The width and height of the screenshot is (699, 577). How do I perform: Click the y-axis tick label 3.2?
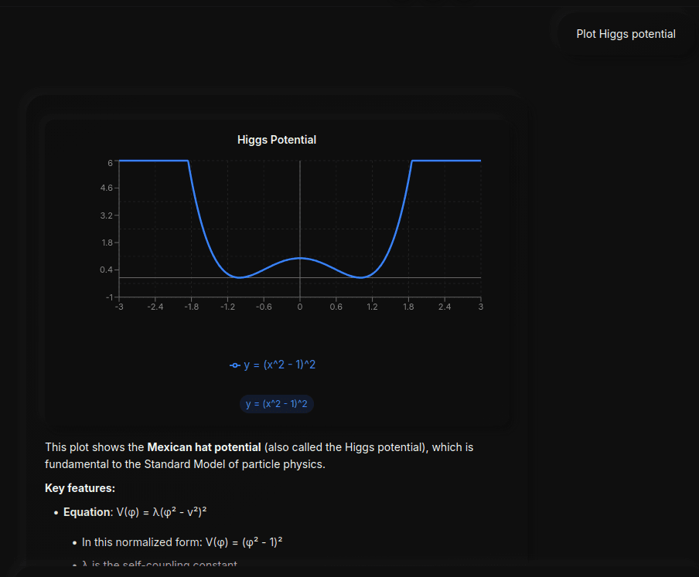click(x=107, y=216)
